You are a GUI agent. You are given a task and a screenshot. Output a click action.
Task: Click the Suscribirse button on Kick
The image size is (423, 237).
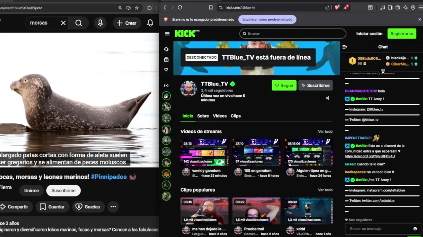coord(316,85)
